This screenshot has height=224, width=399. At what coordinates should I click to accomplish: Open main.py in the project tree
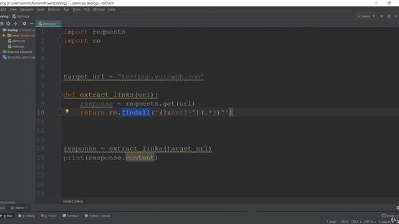pos(16,47)
